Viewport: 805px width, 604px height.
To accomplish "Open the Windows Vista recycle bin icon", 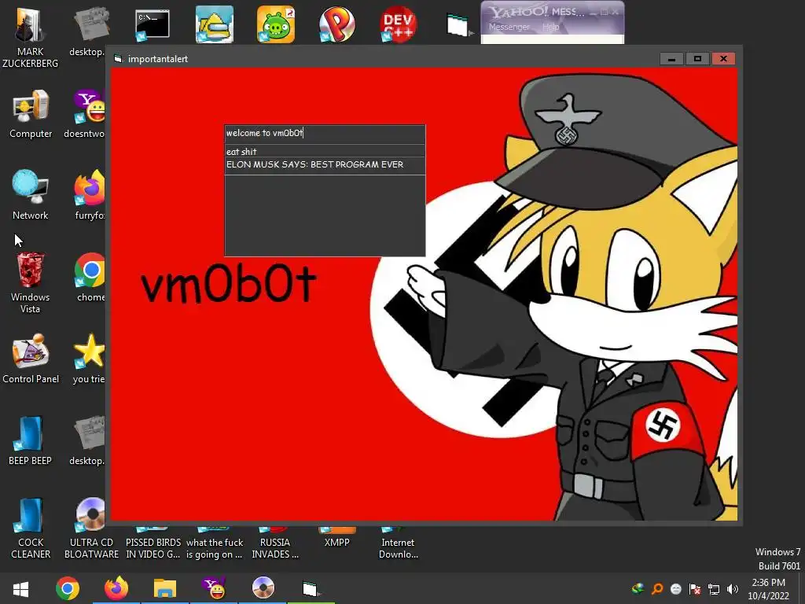I will coord(31,282).
